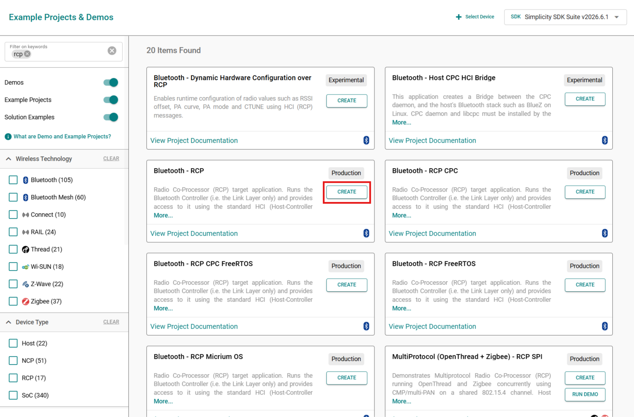The height and width of the screenshot is (417, 634).
Task: Click the RAIL filter radio icon
Action: click(x=26, y=232)
